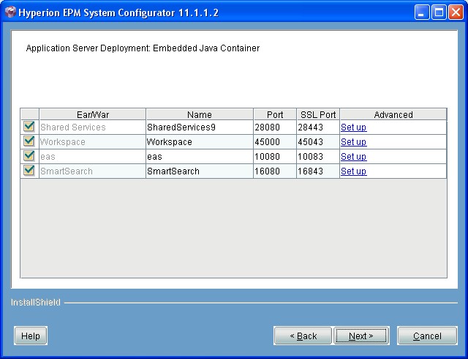The image size is (468, 359).
Task: Select the SmartSearch name cell
Action: point(200,171)
